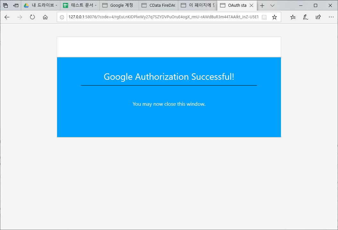Switch to the CData FireDAC tab

[158, 5]
